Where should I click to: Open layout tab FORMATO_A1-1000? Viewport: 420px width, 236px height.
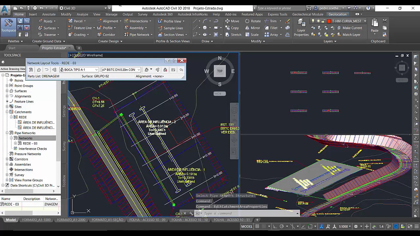coord(36,220)
